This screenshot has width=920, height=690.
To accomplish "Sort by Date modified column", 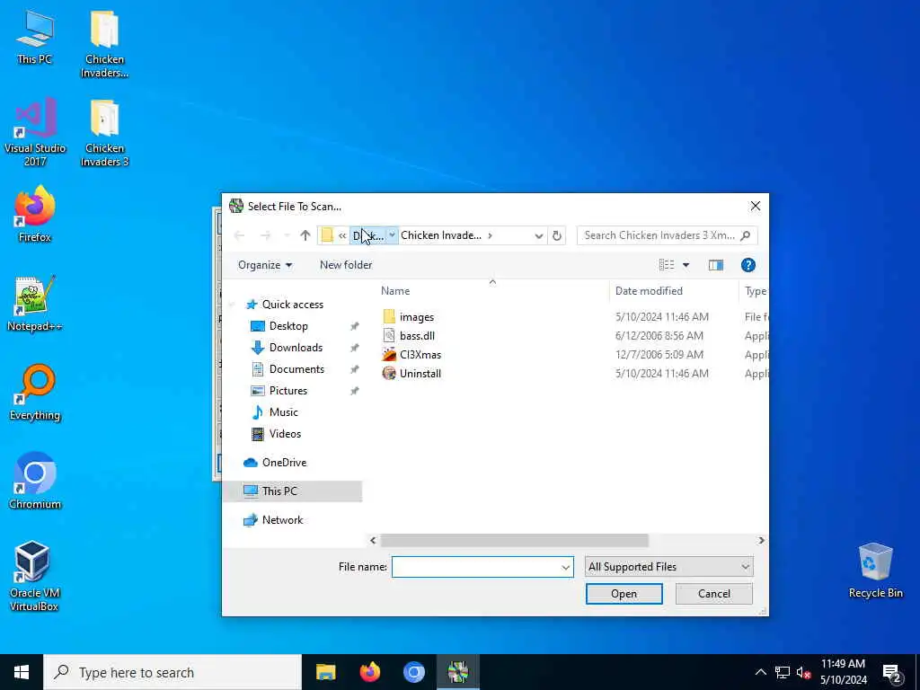I will tap(649, 291).
